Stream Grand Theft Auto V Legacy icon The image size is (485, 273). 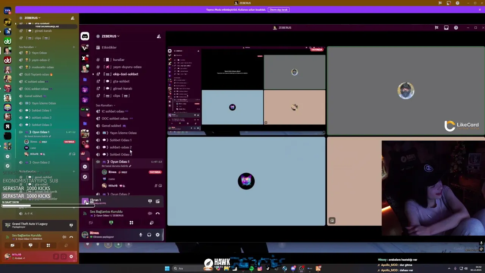71,225
